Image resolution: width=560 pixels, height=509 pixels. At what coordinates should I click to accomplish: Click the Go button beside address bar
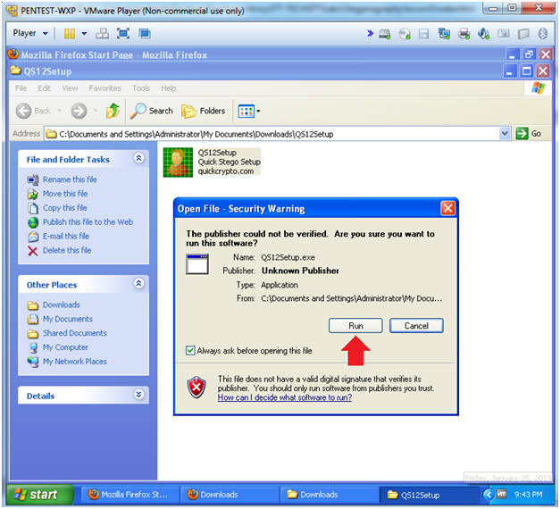point(529,134)
